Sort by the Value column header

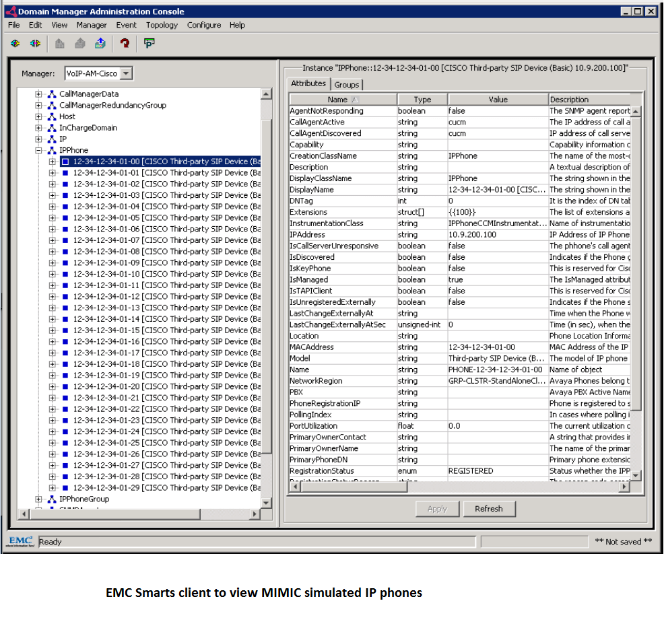(x=498, y=100)
